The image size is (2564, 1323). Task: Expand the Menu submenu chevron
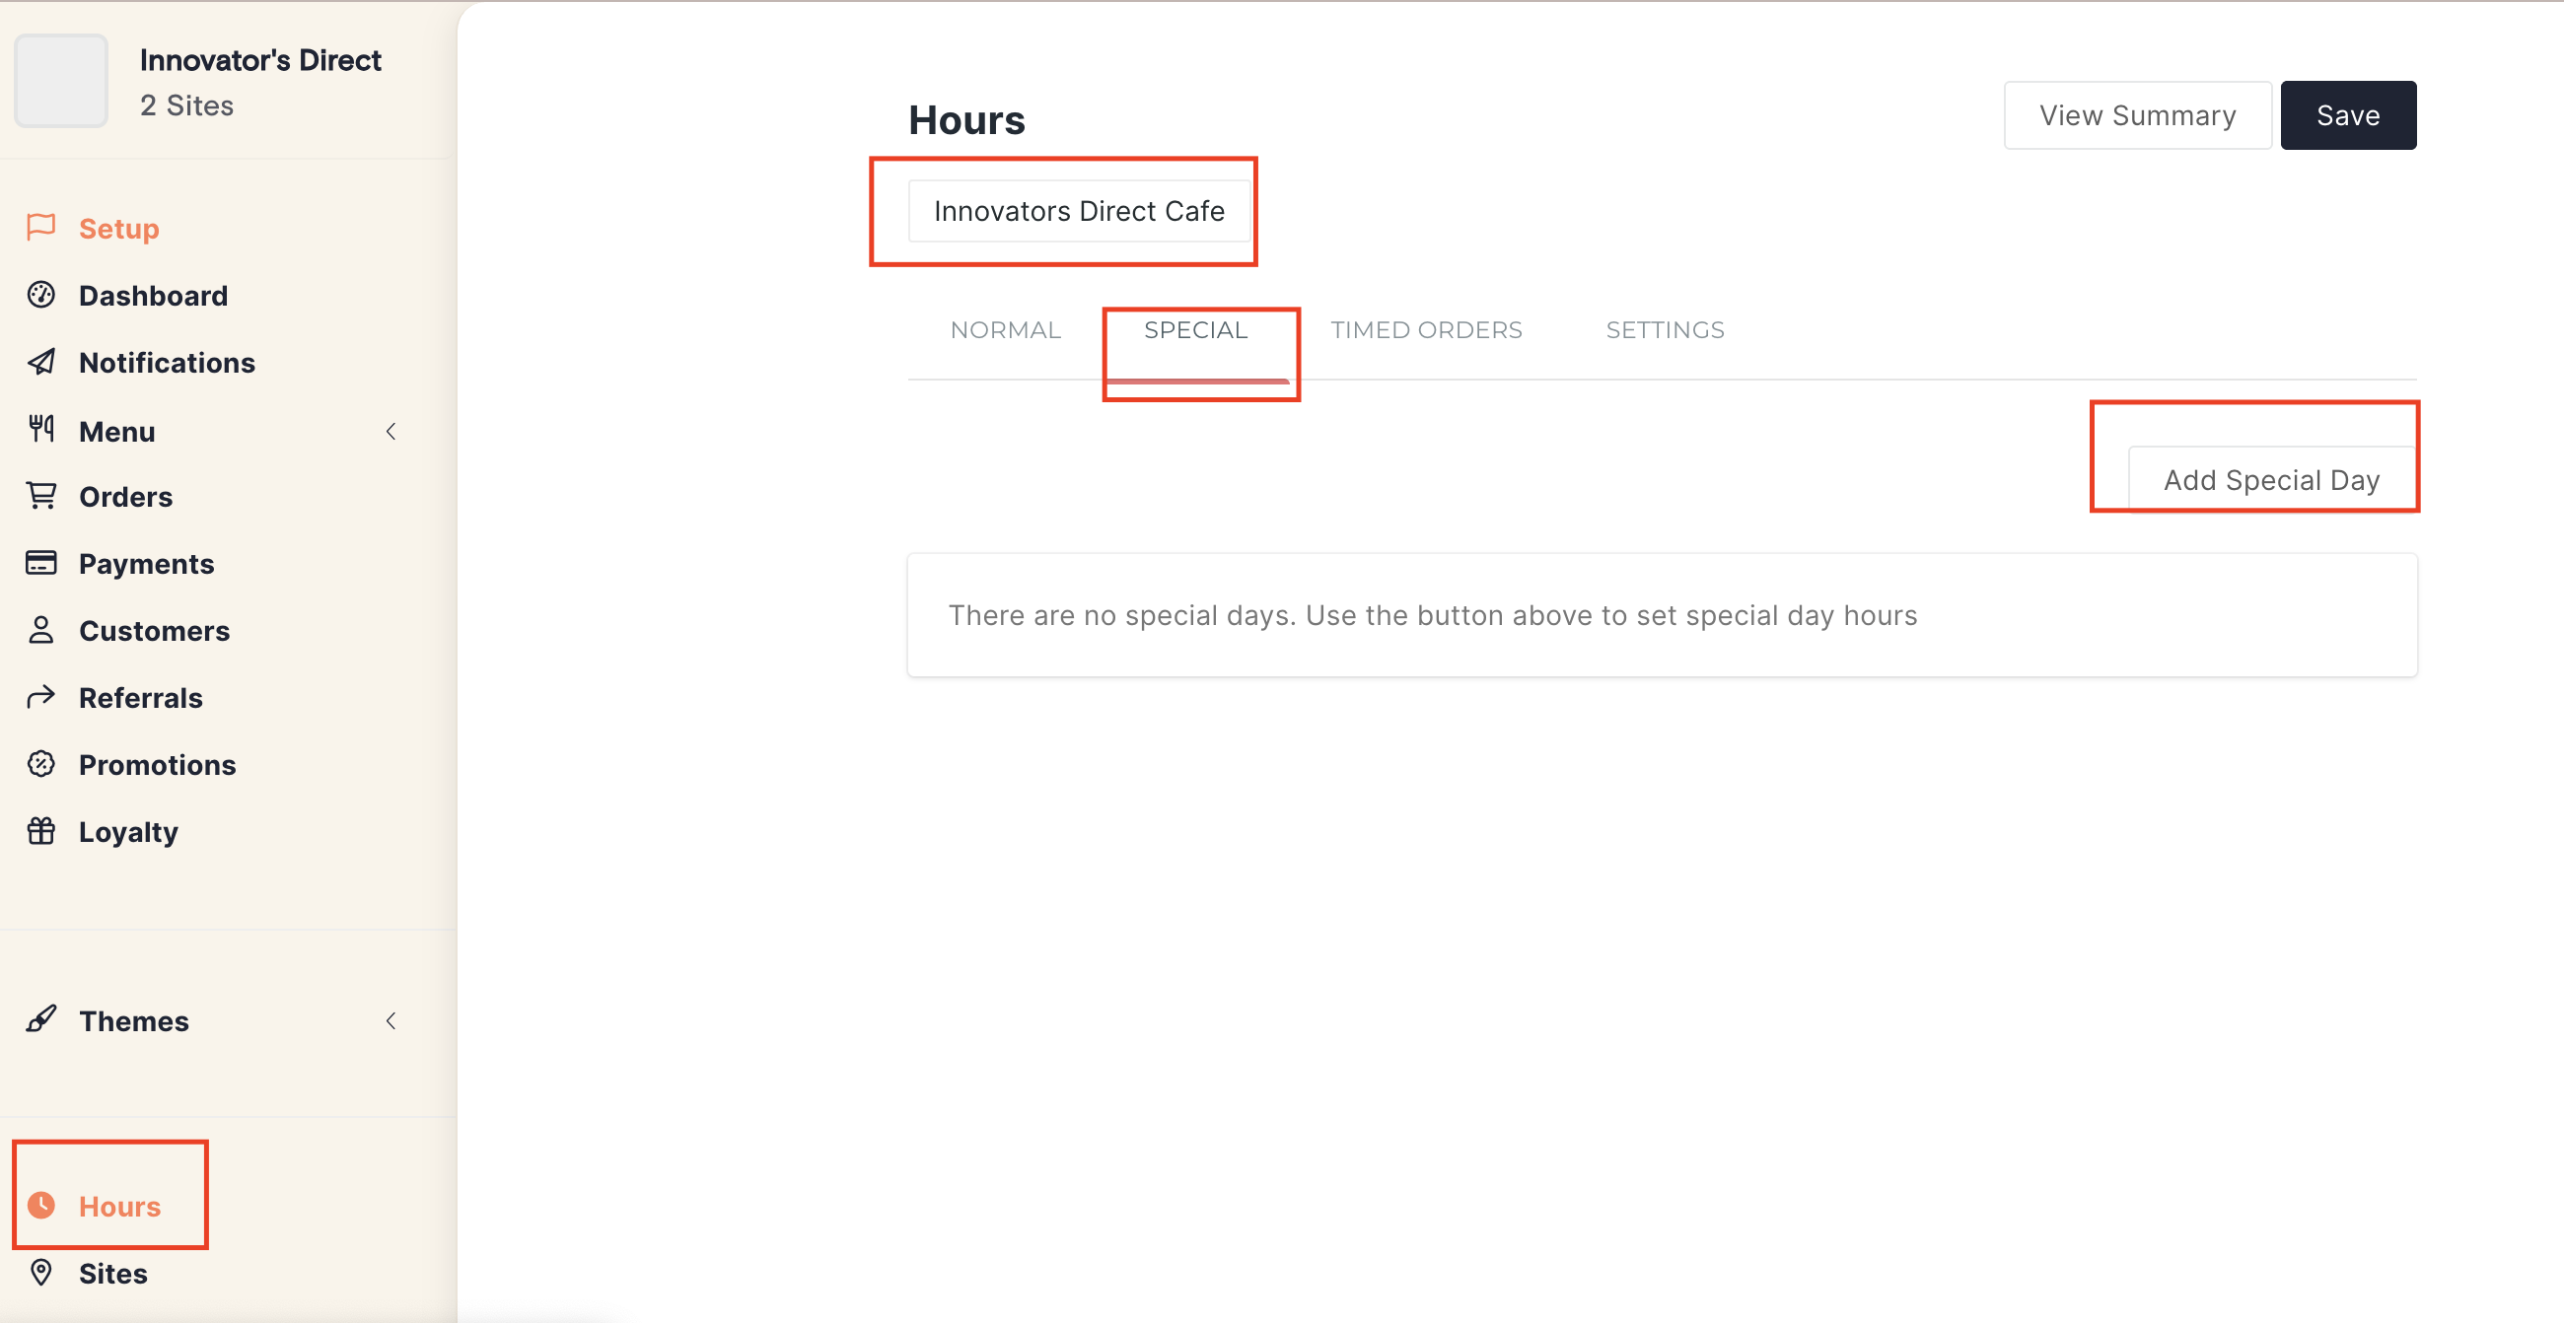tap(392, 431)
